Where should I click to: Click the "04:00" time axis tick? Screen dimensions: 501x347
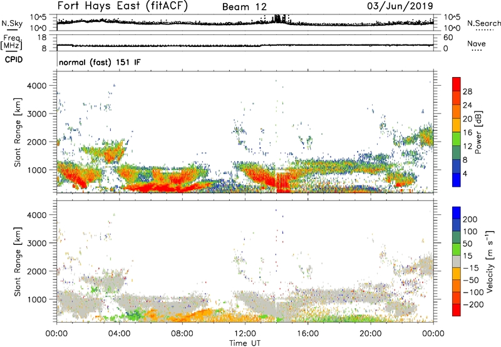[119, 334]
